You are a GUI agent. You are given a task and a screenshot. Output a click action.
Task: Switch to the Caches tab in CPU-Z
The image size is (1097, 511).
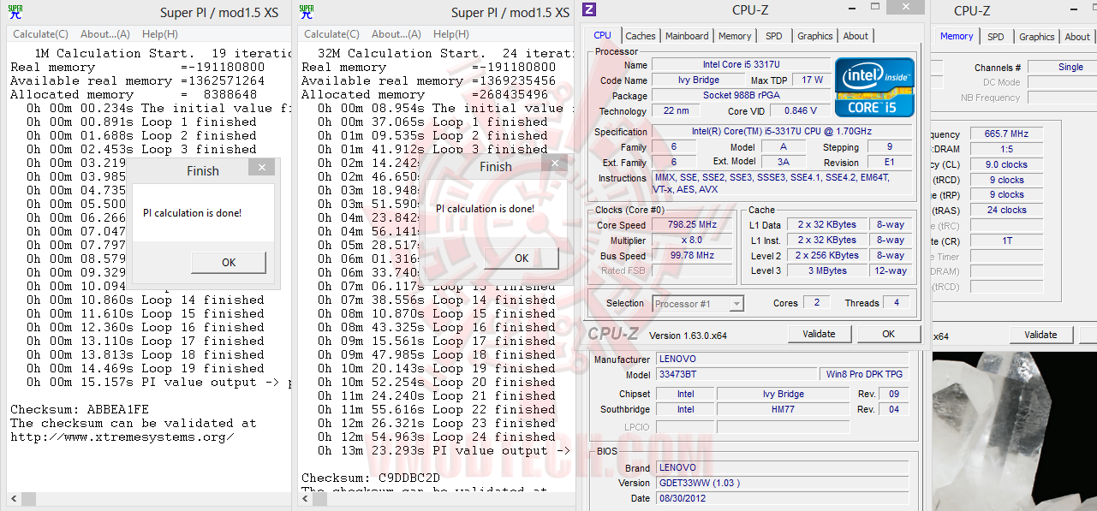pos(641,36)
